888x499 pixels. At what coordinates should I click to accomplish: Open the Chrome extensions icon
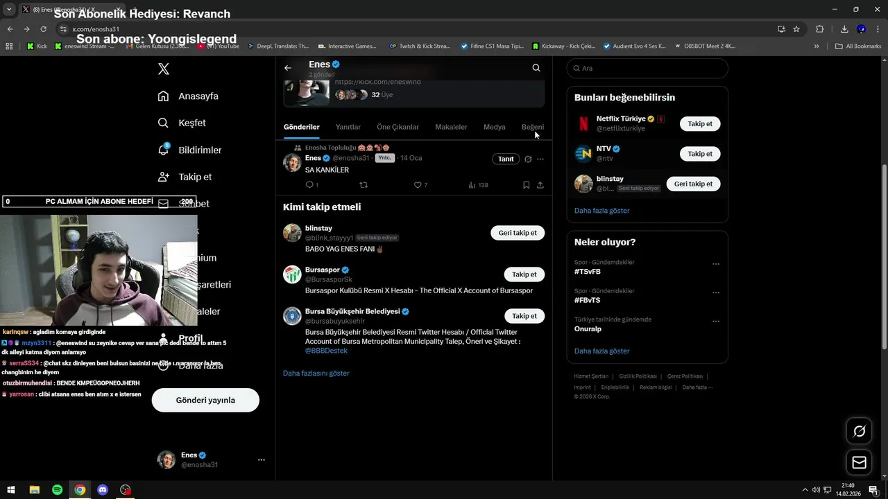click(x=820, y=29)
